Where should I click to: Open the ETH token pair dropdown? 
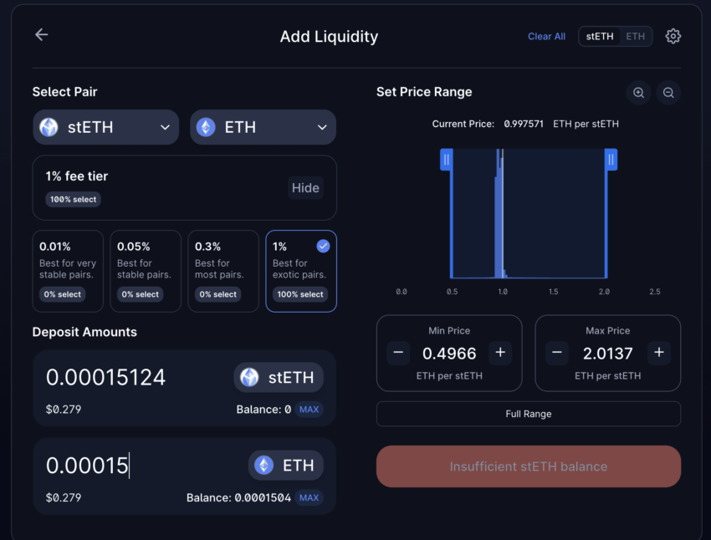tap(263, 127)
